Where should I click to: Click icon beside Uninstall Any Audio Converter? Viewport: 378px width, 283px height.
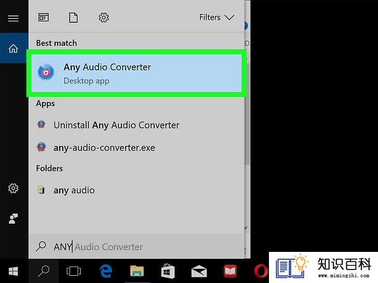pos(41,124)
